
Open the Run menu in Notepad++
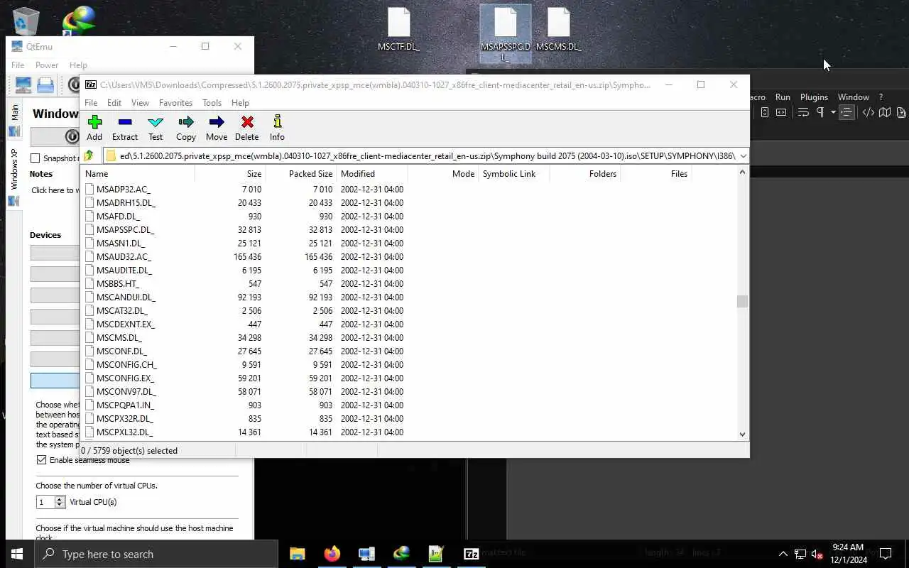783,97
